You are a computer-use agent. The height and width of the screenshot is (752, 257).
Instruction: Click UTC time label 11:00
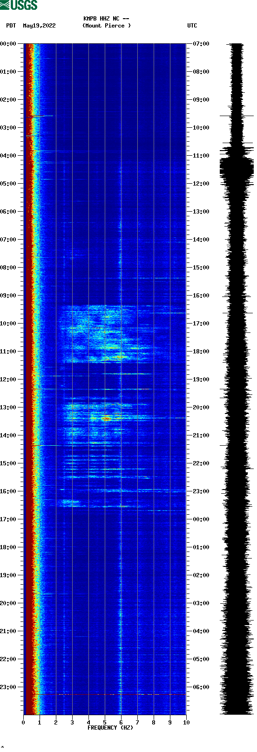[201, 156]
